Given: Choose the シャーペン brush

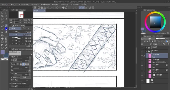Looking at the screenshot, I should point(20,44).
